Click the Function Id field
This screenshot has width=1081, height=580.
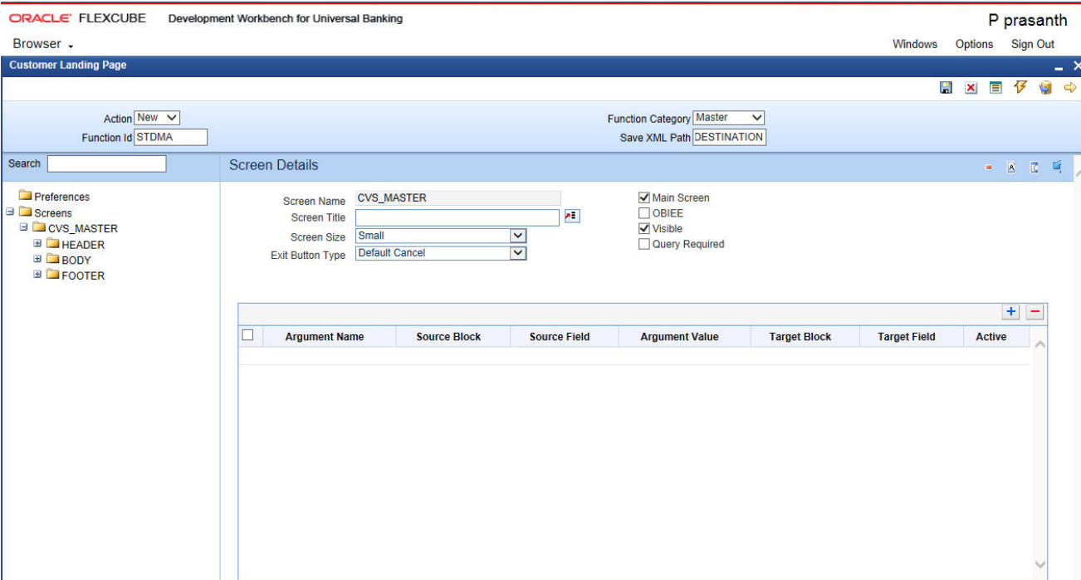pyautogui.click(x=170, y=137)
